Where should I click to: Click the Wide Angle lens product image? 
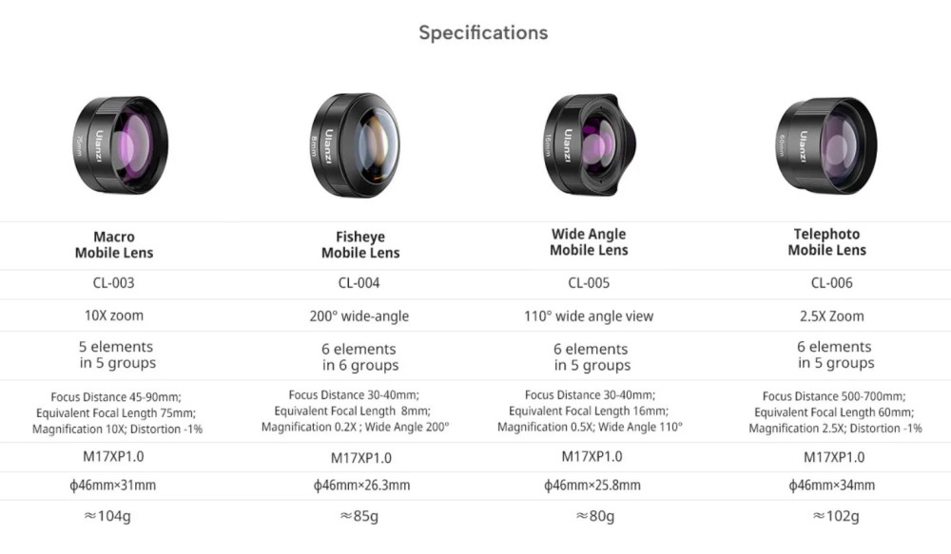click(591, 144)
